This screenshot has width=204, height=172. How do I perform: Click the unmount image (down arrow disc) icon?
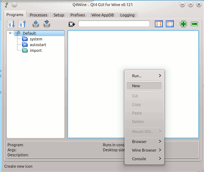point(47,24)
